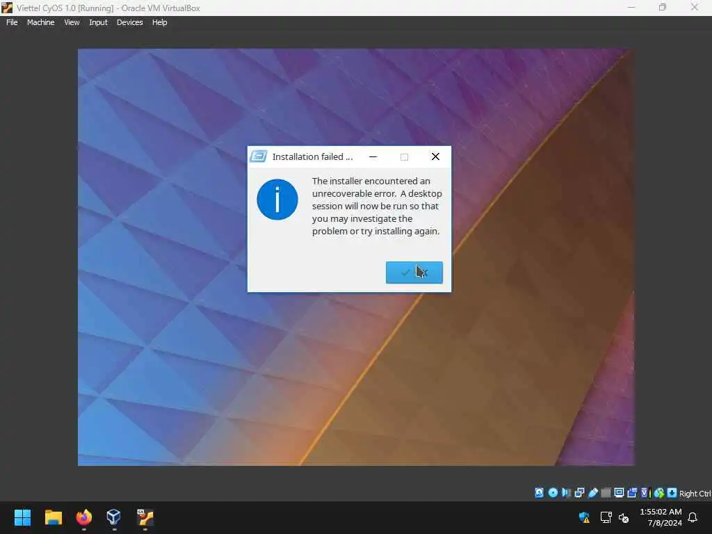Viewport: 712px width, 534px height.
Task: Click the muted volume tray icon
Action: point(624,517)
